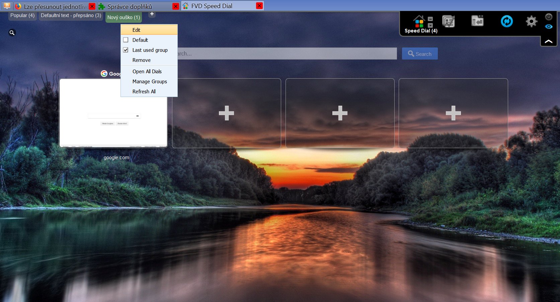The image size is (560, 302).
Task: Uncheck Last used group option
Action: point(126,50)
